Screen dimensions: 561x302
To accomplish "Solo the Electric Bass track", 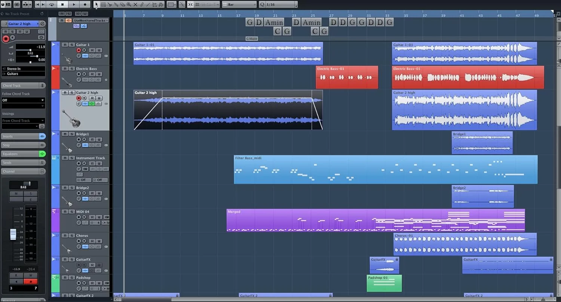I will 71,69.
